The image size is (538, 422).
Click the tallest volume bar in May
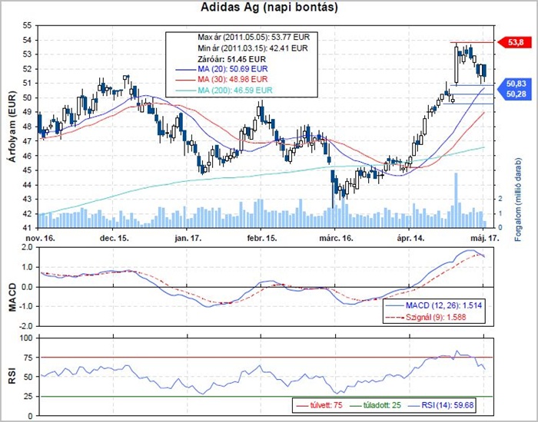[x=456, y=200]
